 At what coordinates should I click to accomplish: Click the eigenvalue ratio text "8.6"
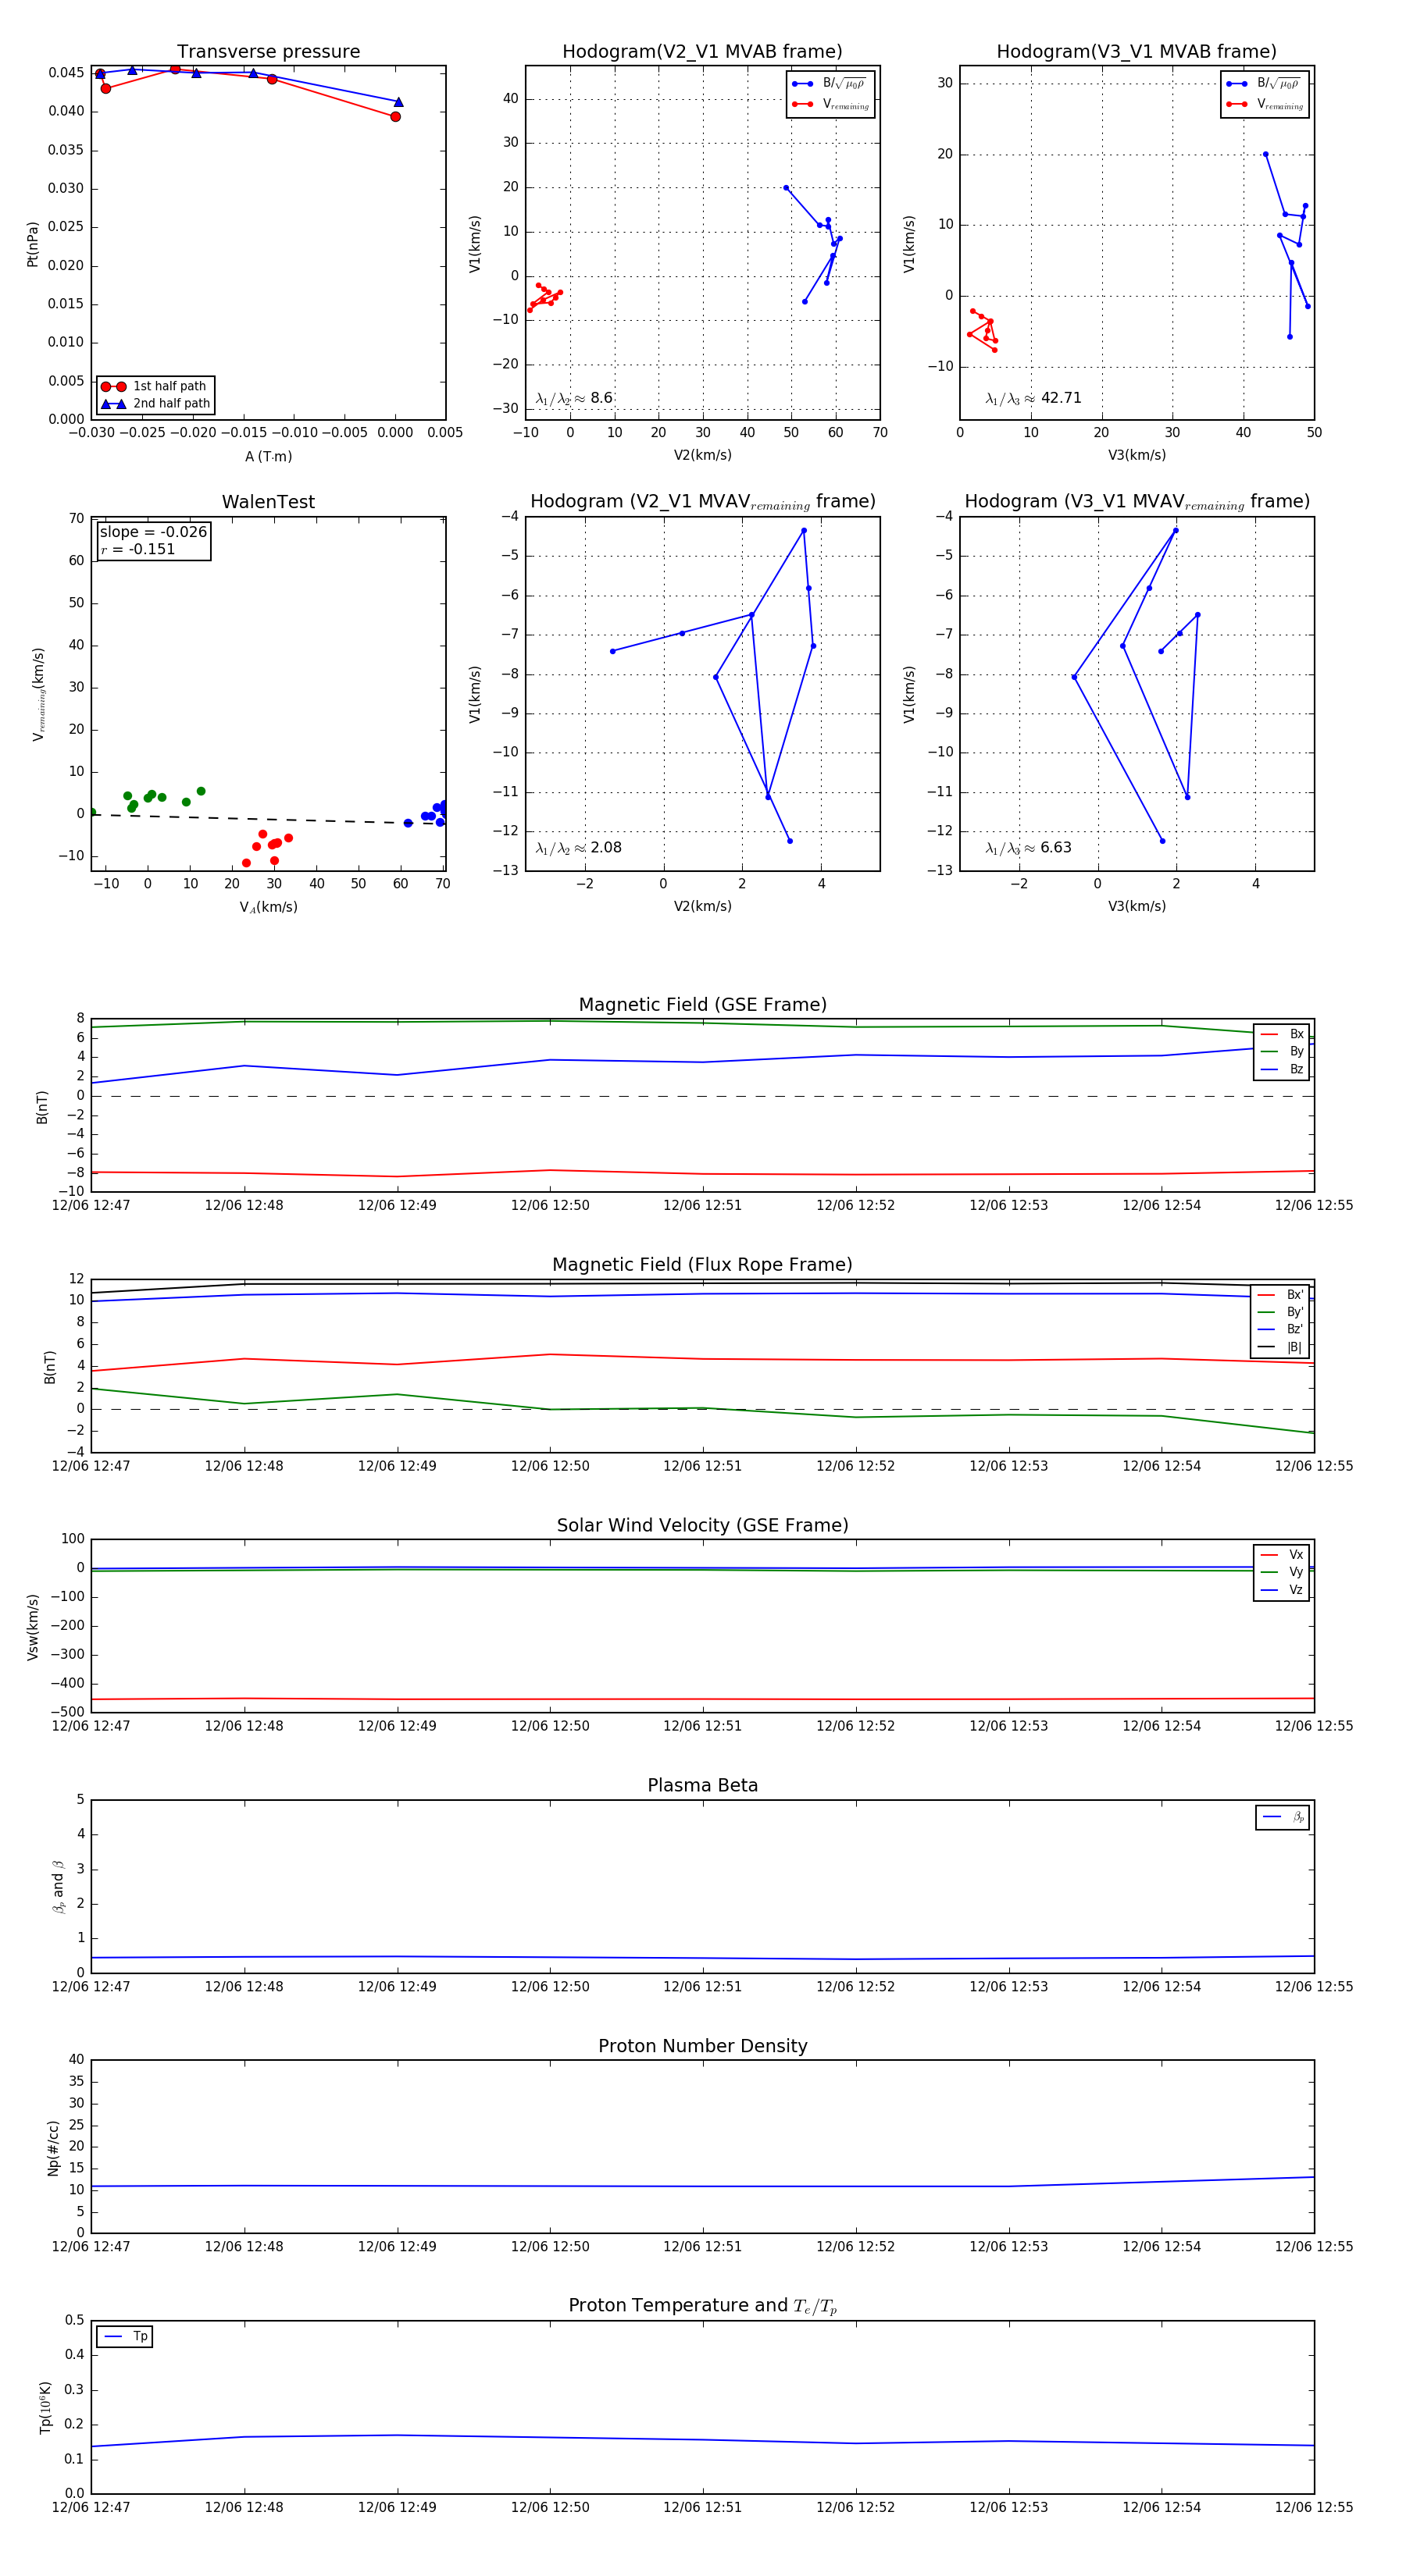[601, 398]
